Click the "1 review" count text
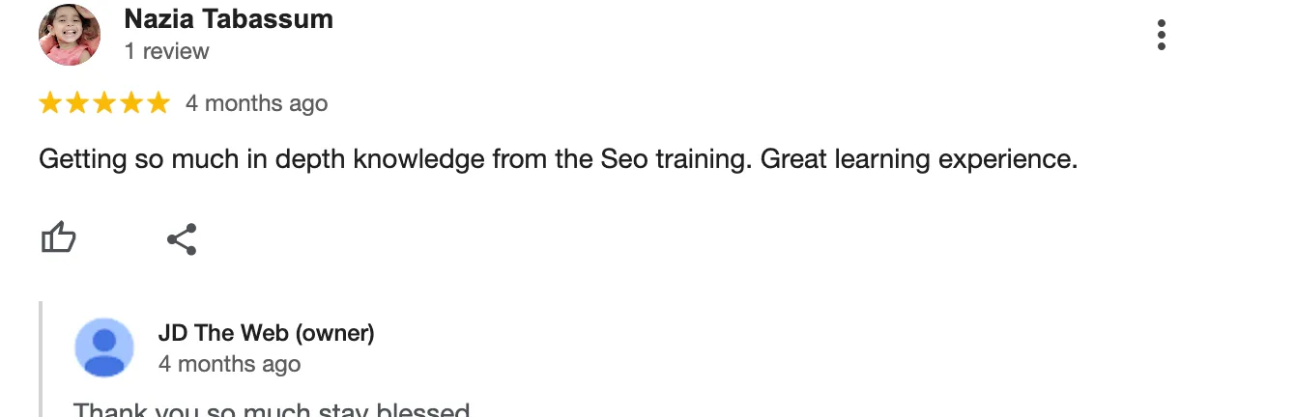This screenshot has height=417, width=1295. (x=166, y=51)
